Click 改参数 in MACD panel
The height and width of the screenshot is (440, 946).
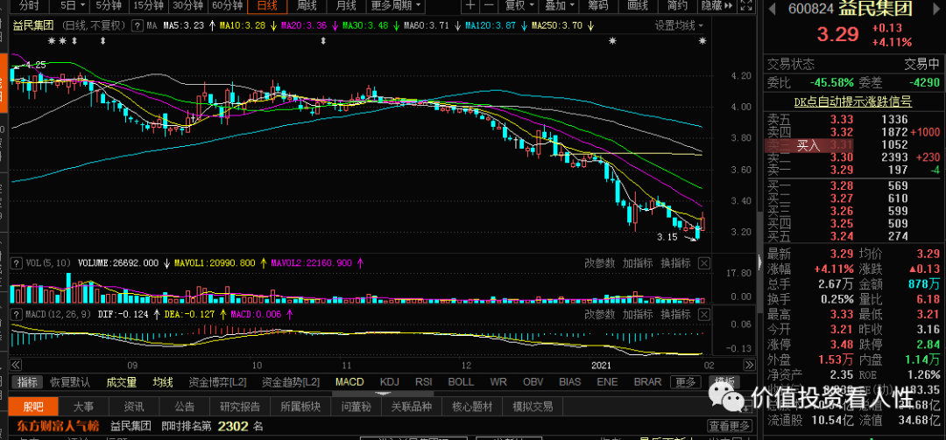click(x=600, y=314)
